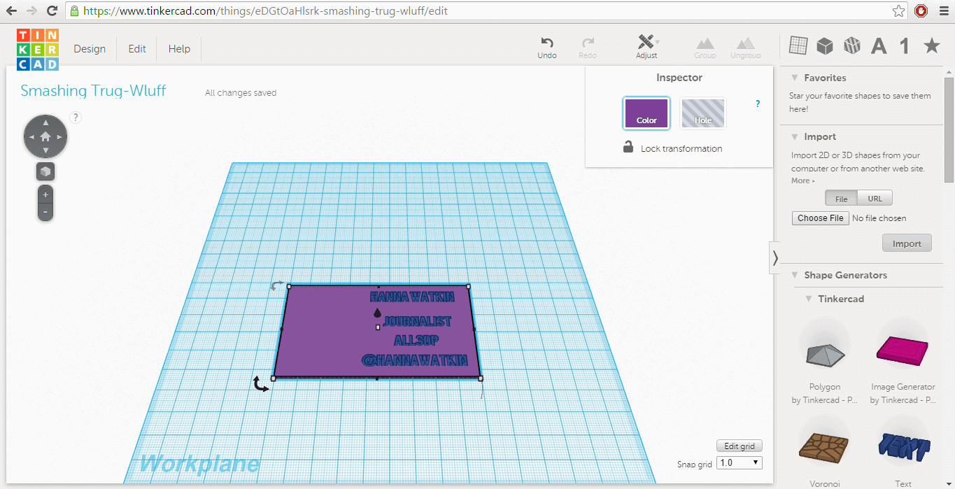
Task: Toggle Lock transformation
Action: pos(672,148)
